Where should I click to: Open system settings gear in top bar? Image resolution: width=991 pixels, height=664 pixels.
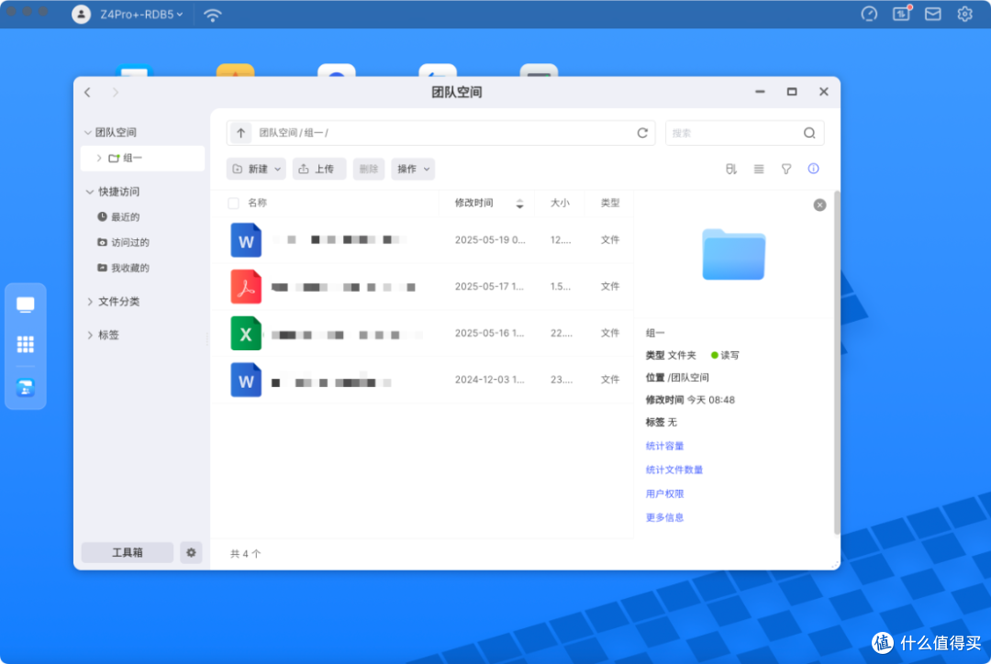[964, 14]
